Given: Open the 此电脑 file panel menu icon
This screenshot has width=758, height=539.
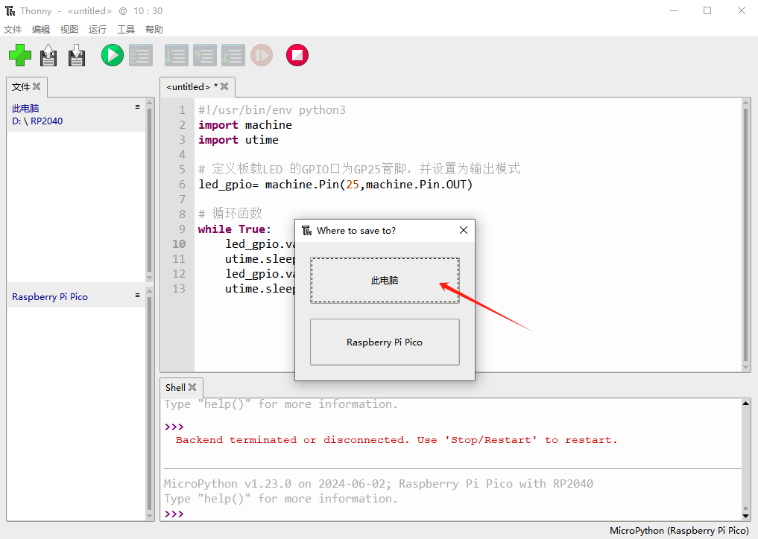Looking at the screenshot, I should coord(137,106).
